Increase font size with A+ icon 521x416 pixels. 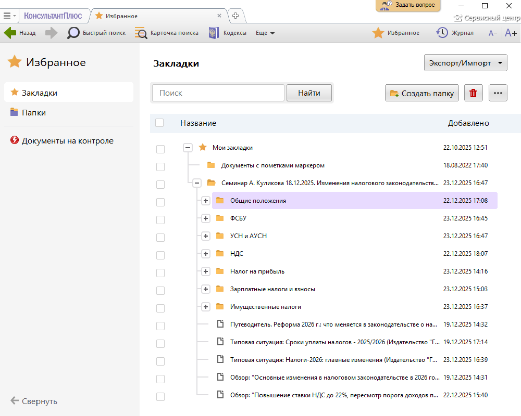511,33
